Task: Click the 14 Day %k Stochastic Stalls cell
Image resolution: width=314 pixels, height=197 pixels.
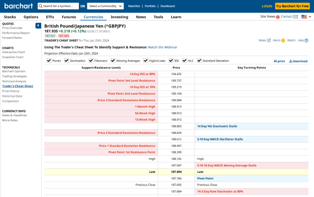Action: (x=252, y=126)
